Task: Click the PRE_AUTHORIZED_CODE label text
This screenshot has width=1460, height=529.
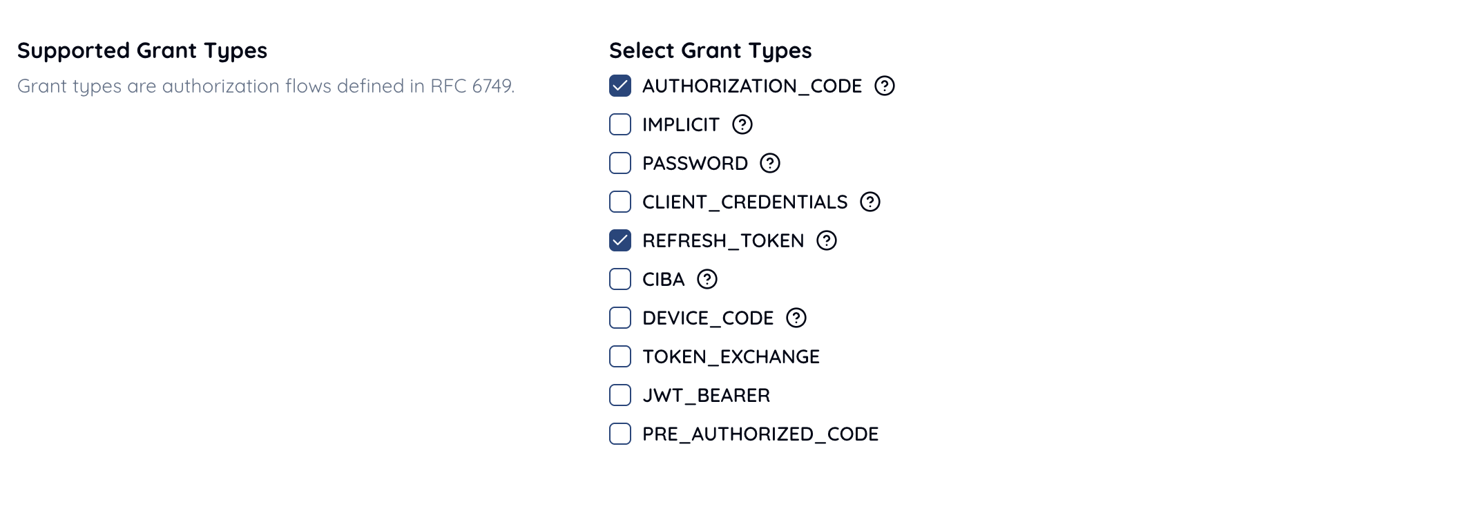Action: 760,434
